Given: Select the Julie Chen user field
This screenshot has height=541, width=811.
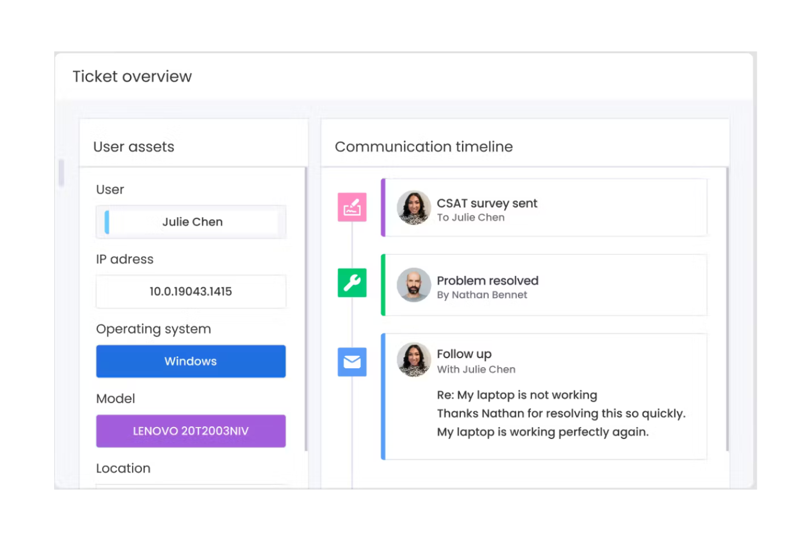Looking at the screenshot, I should click(191, 222).
